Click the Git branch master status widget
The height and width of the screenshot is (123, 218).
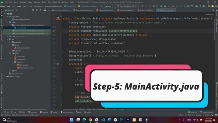pyautogui.click(x=206, y=115)
